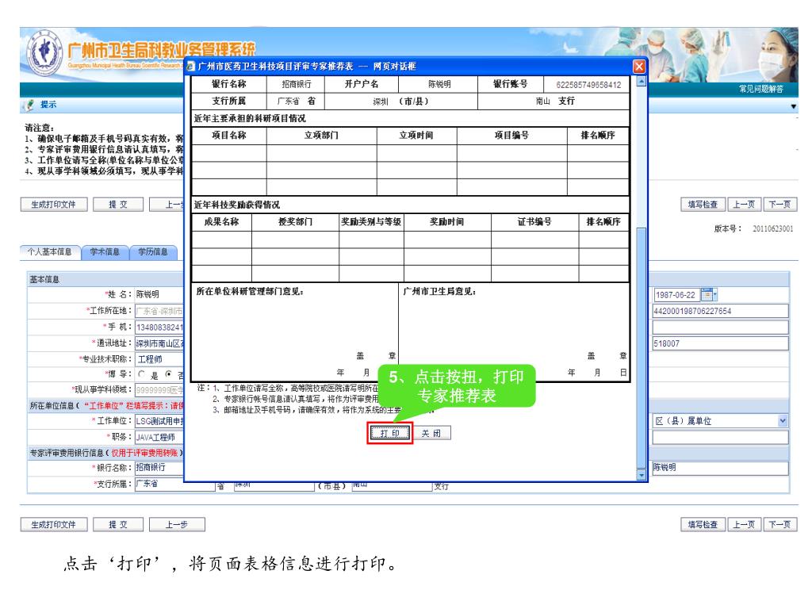Viewport: 812px width, 609px height.
Task: Click the 工作单位 input field
Action: point(159,421)
